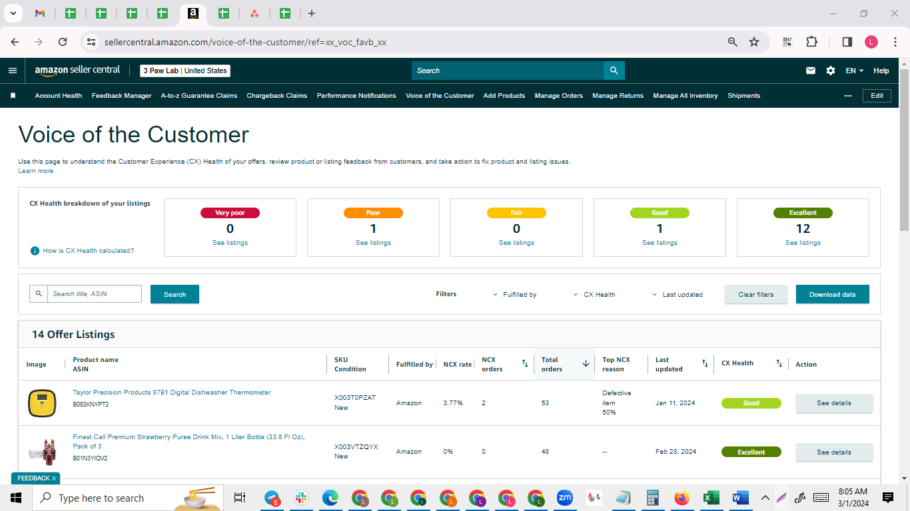Image resolution: width=910 pixels, height=511 pixels.
Task: Bookmark this page with the star icon
Action: pos(754,42)
